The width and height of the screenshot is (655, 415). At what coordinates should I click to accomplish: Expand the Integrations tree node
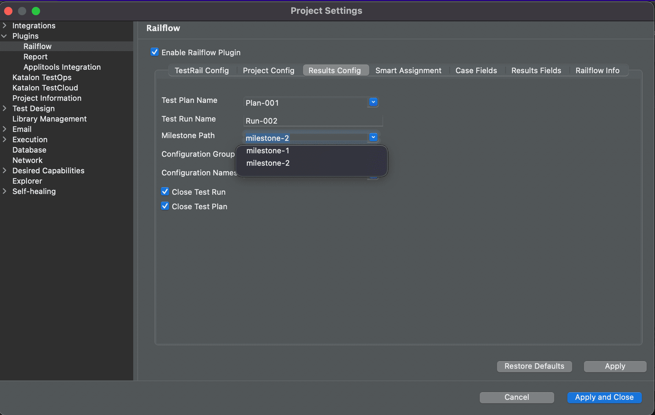point(4,26)
